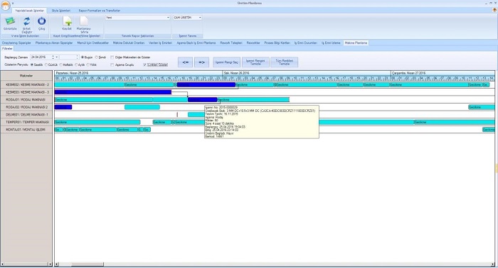
Task: Click the start date spinner arrows
Action: (53, 57)
